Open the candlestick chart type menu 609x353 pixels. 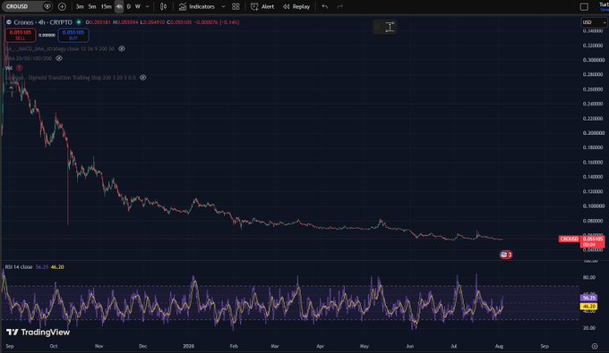coord(164,6)
